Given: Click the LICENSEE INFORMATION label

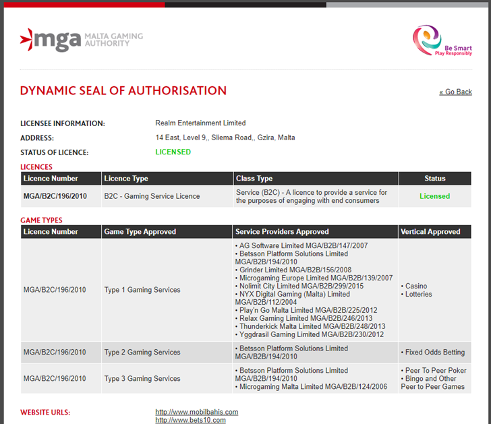Looking at the screenshot, I should (x=63, y=123).
